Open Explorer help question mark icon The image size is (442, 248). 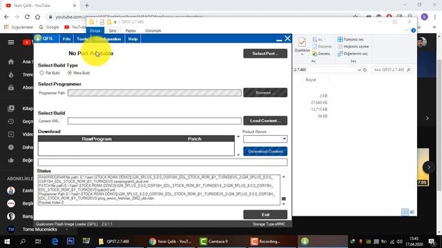pos(413,30)
